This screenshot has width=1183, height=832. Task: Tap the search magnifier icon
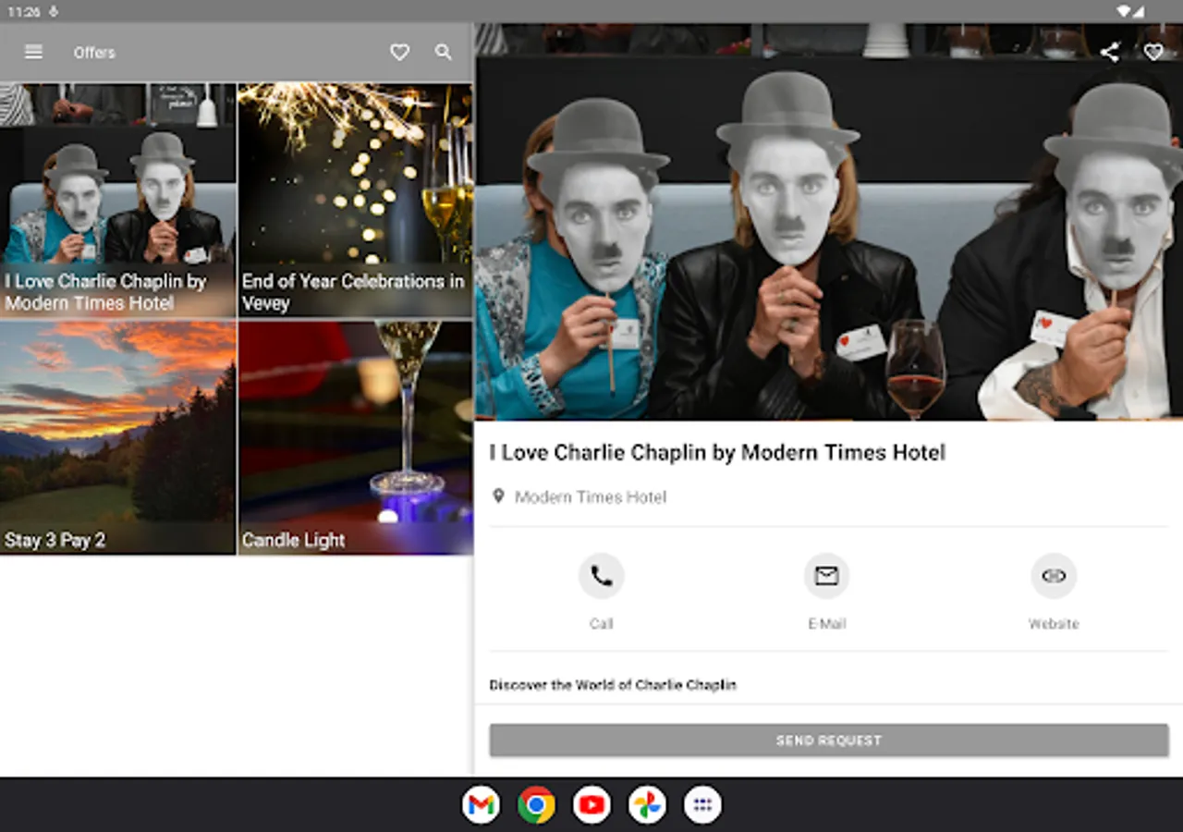tap(444, 53)
